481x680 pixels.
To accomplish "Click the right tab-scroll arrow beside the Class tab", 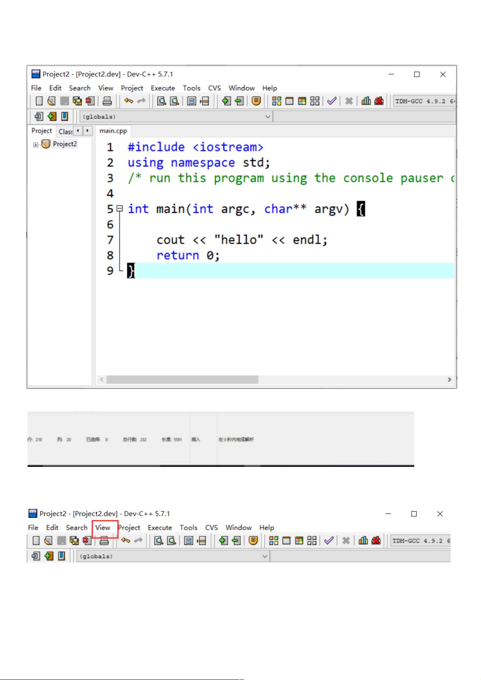I will point(88,131).
